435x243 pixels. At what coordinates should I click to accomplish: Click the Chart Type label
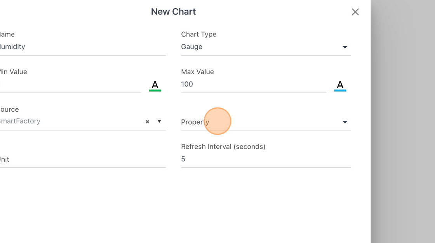198,35
